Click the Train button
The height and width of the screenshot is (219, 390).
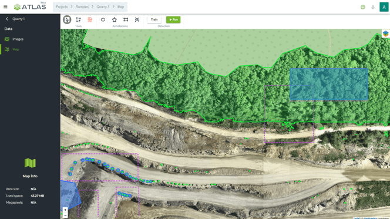point(154,19)
